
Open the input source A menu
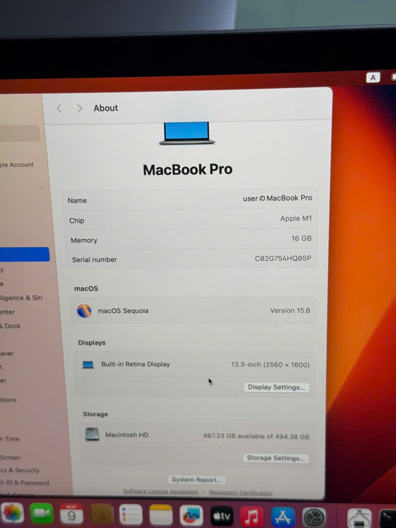pyautogui.click(x=373, y=78)
